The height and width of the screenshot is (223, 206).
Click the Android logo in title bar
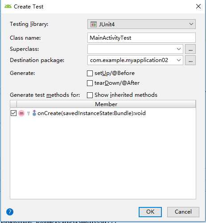[8, 6]
